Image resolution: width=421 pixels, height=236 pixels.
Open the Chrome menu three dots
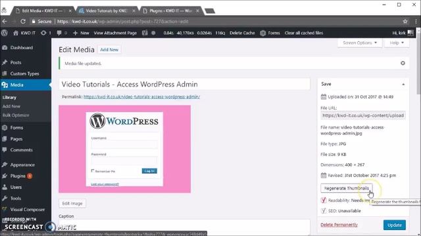point(416,22)
